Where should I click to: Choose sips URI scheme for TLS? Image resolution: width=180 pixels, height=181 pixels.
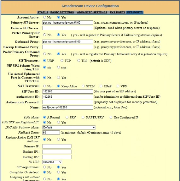click(59, 67)
